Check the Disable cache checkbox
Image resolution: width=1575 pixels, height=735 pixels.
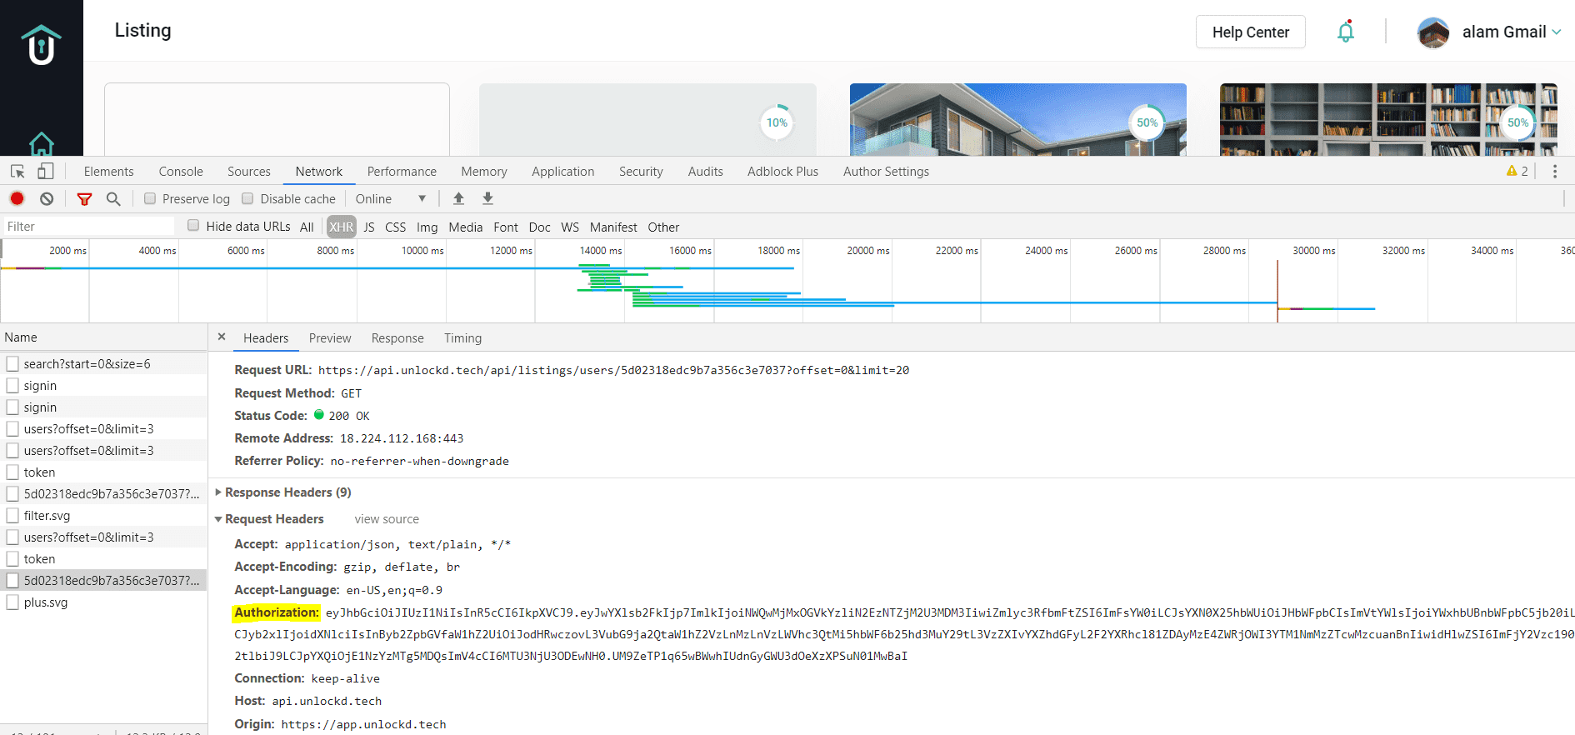(x=247, y=198)
